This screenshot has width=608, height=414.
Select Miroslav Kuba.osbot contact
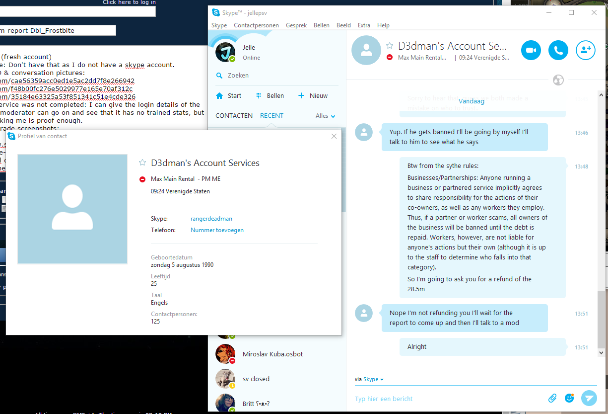pyautogui.click(x=277, y=354)
